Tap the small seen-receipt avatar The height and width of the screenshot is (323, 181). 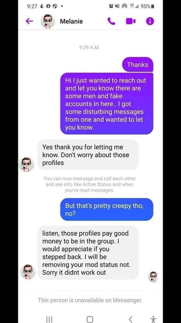coord(153,277)
